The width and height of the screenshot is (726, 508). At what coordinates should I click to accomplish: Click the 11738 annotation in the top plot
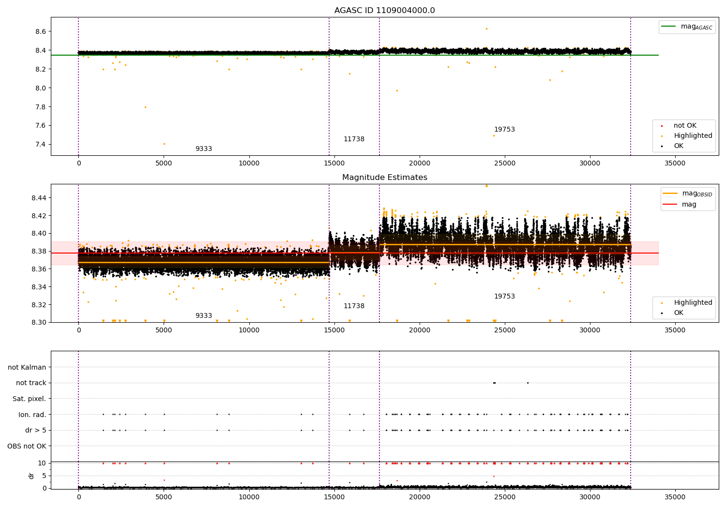click(354, 139)
